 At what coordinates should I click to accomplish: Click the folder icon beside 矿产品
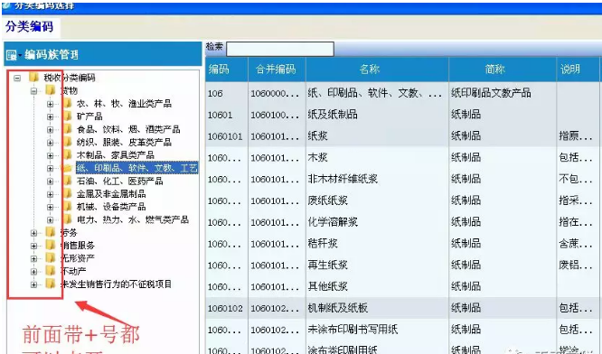67,116
